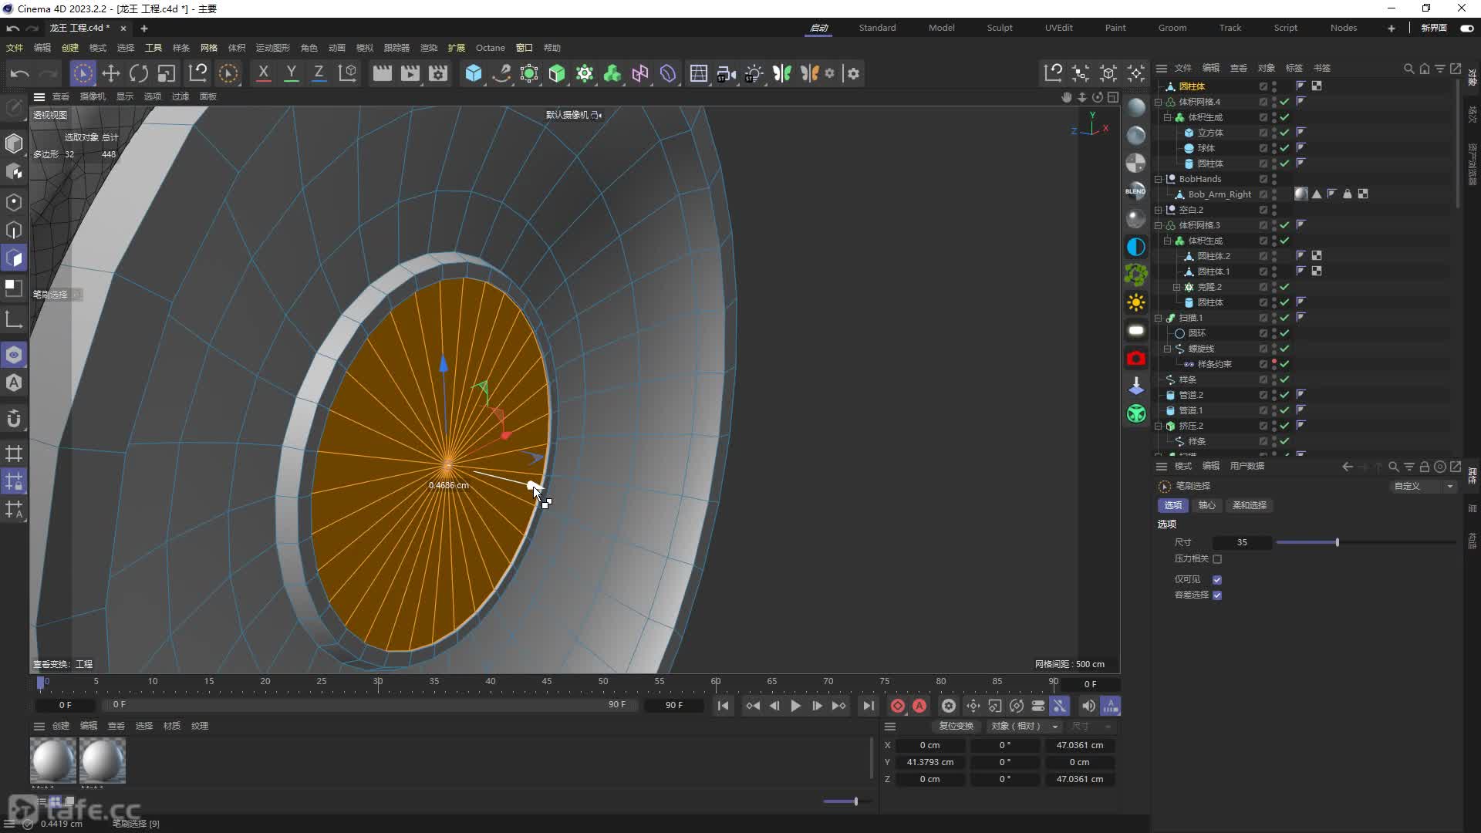Switch to polygon mode in left sidebar

coord(14,258)
